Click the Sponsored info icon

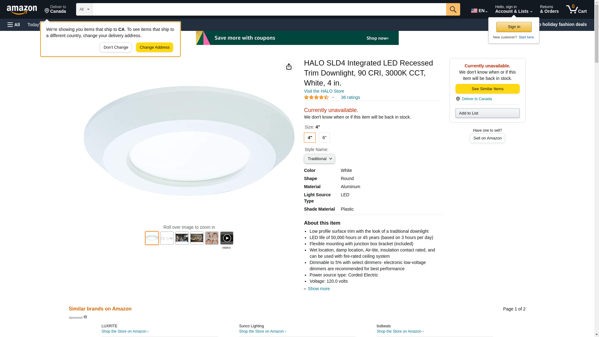pos(85,317)
